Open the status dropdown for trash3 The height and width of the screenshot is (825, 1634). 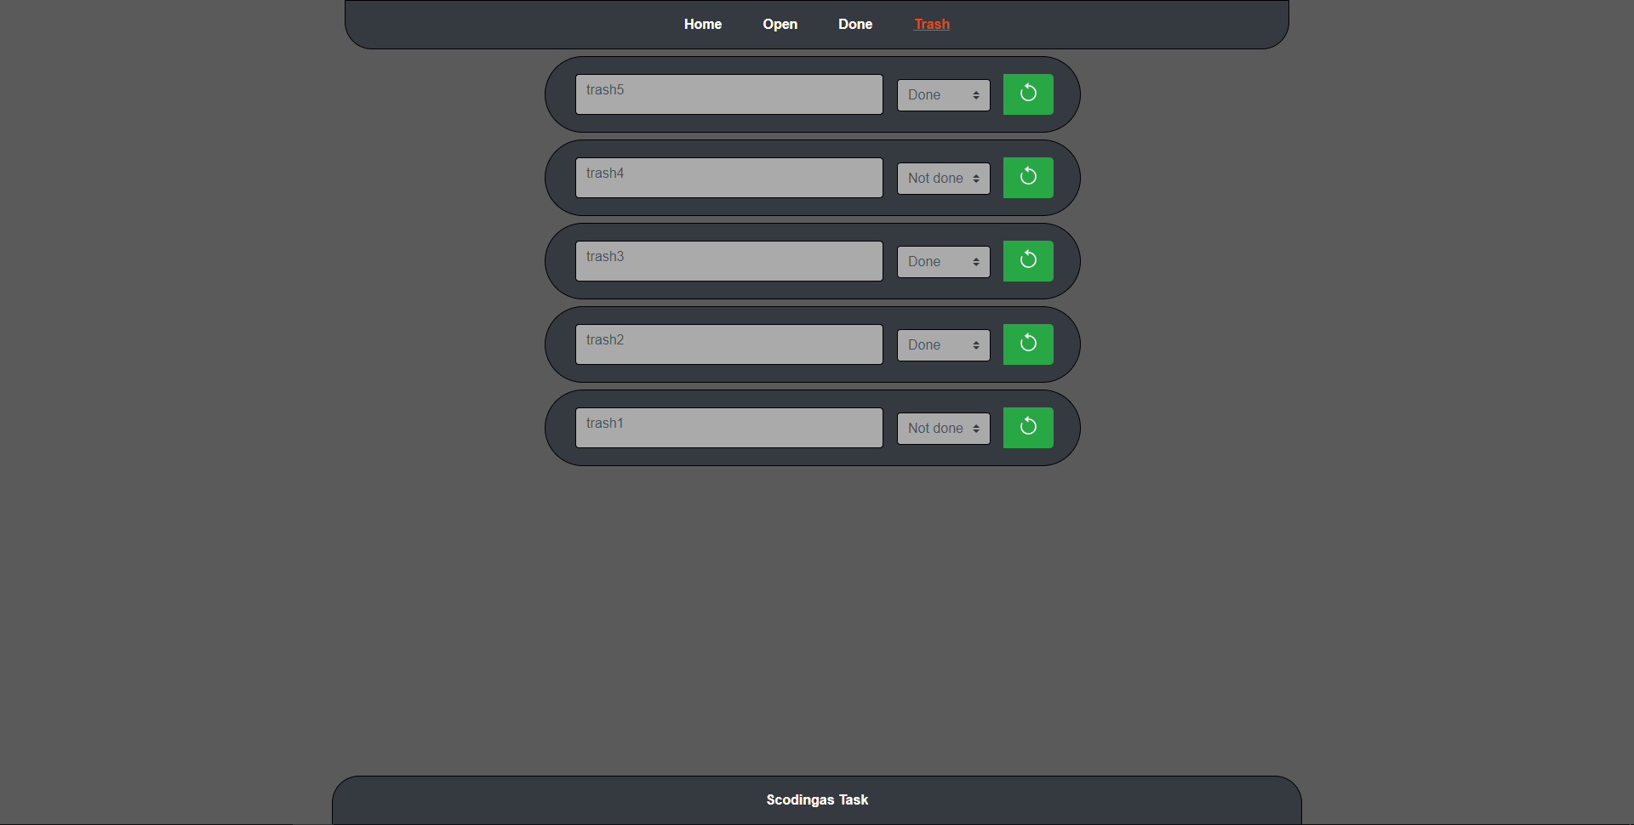(942, 261)
